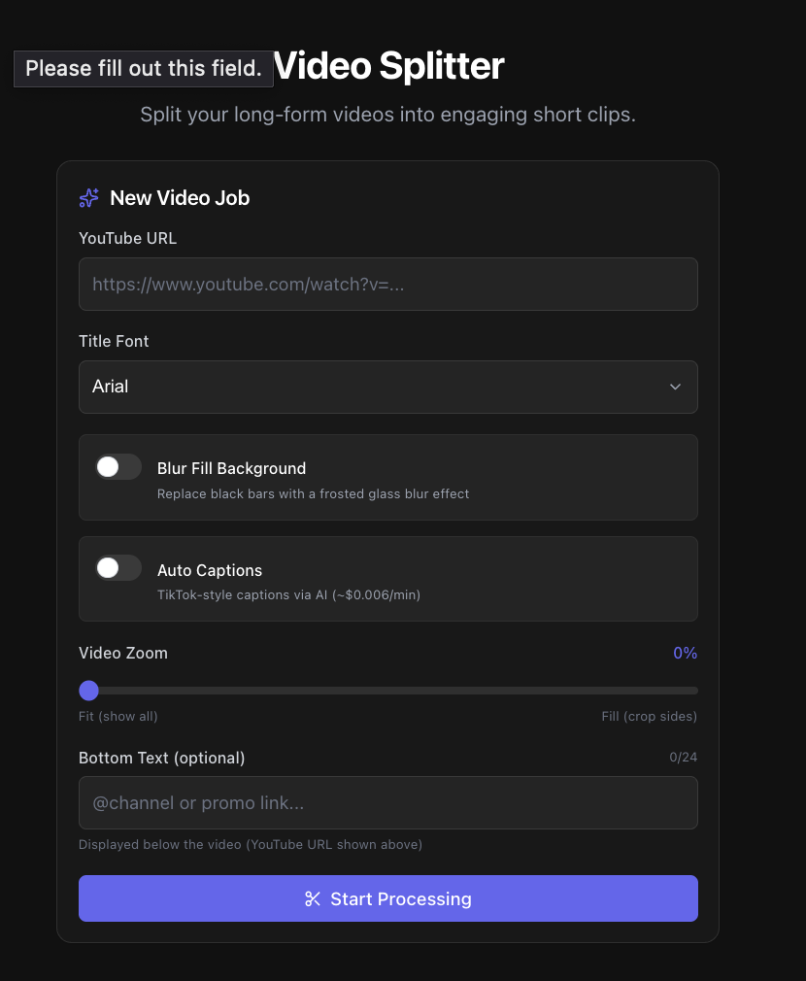Click the "Fit (show all)" slider label

pos(118,717)
